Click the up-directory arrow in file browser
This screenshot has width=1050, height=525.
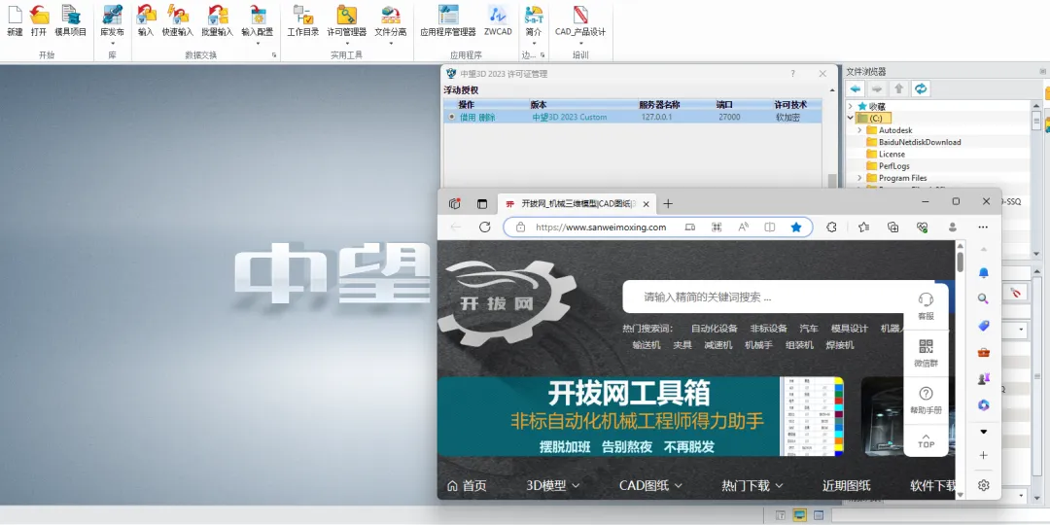tap(898, 88)
